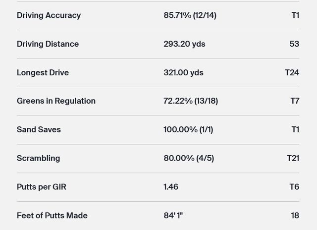Select the 1.46 putts value
Viewport: 317px width, 230px height.
171,187
